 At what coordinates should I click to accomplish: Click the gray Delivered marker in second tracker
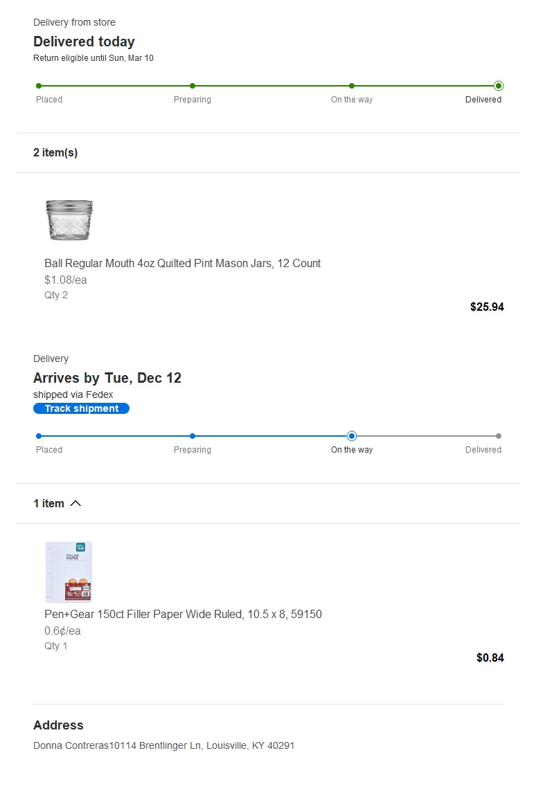[x=499, y=436]
